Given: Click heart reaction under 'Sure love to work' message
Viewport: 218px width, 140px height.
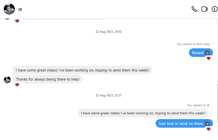Looking at the screenshot, I should pyautogui.click(x=208, y=129).
